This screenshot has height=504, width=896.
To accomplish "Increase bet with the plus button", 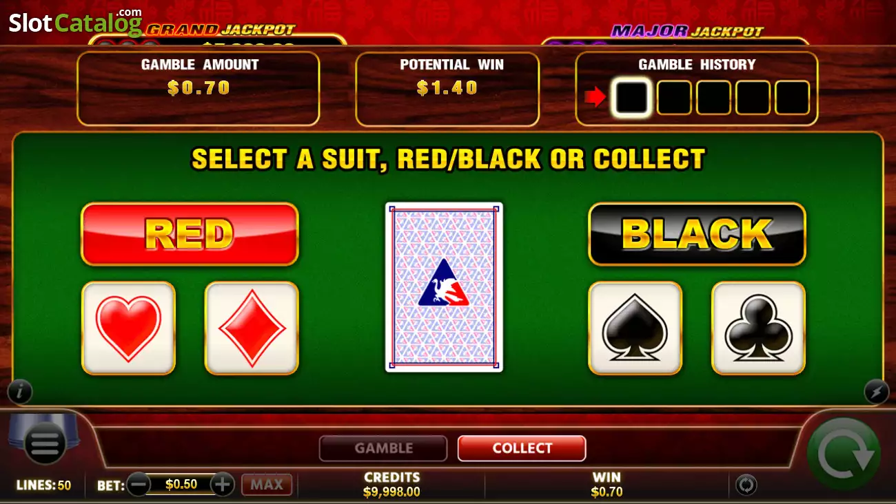I will (222, 484).
